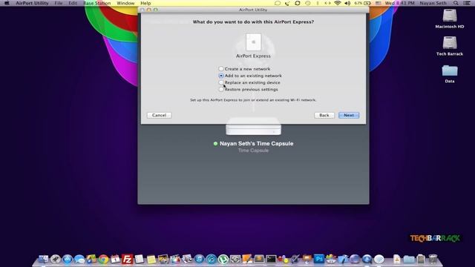The image size is (475, 267).
Task: Open Calendar from the Dock
Action: pyautogui.click(x=116, y=259)
